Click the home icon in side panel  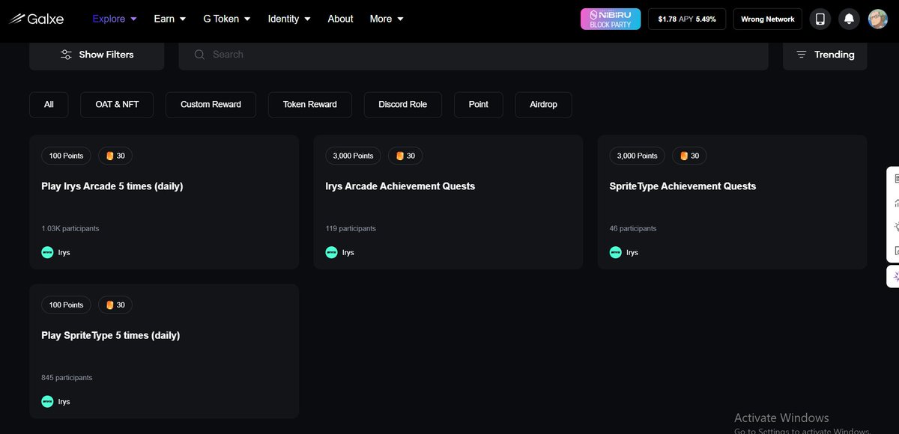(896, 203)
